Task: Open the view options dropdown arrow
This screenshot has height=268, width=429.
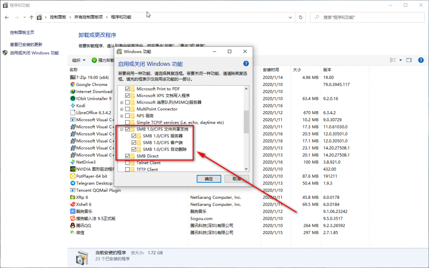Action: click(x=401, y=60)
